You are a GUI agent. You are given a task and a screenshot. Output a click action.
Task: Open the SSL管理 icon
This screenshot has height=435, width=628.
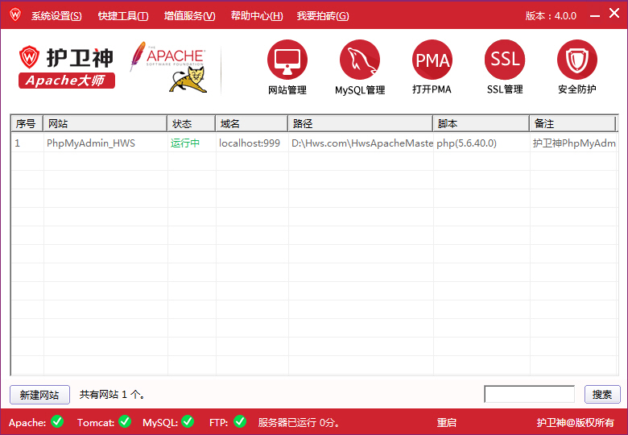[505, 60]
